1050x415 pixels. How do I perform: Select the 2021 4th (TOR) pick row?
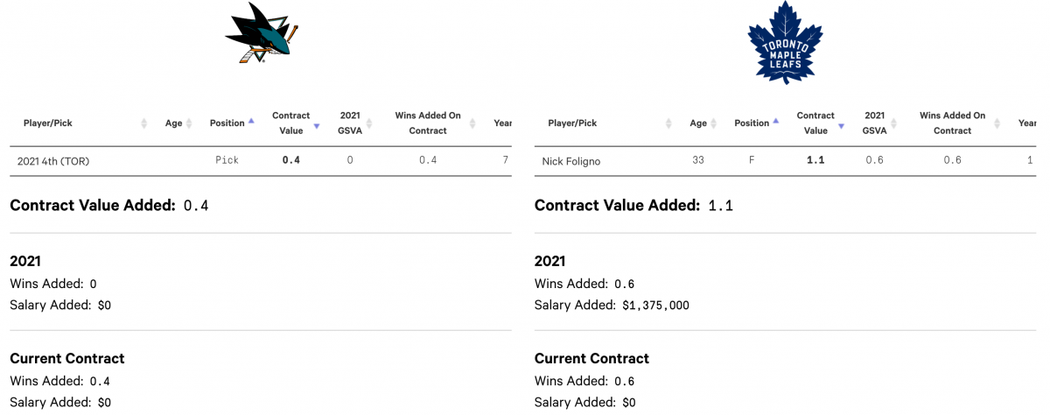click(x=261, y=161)
